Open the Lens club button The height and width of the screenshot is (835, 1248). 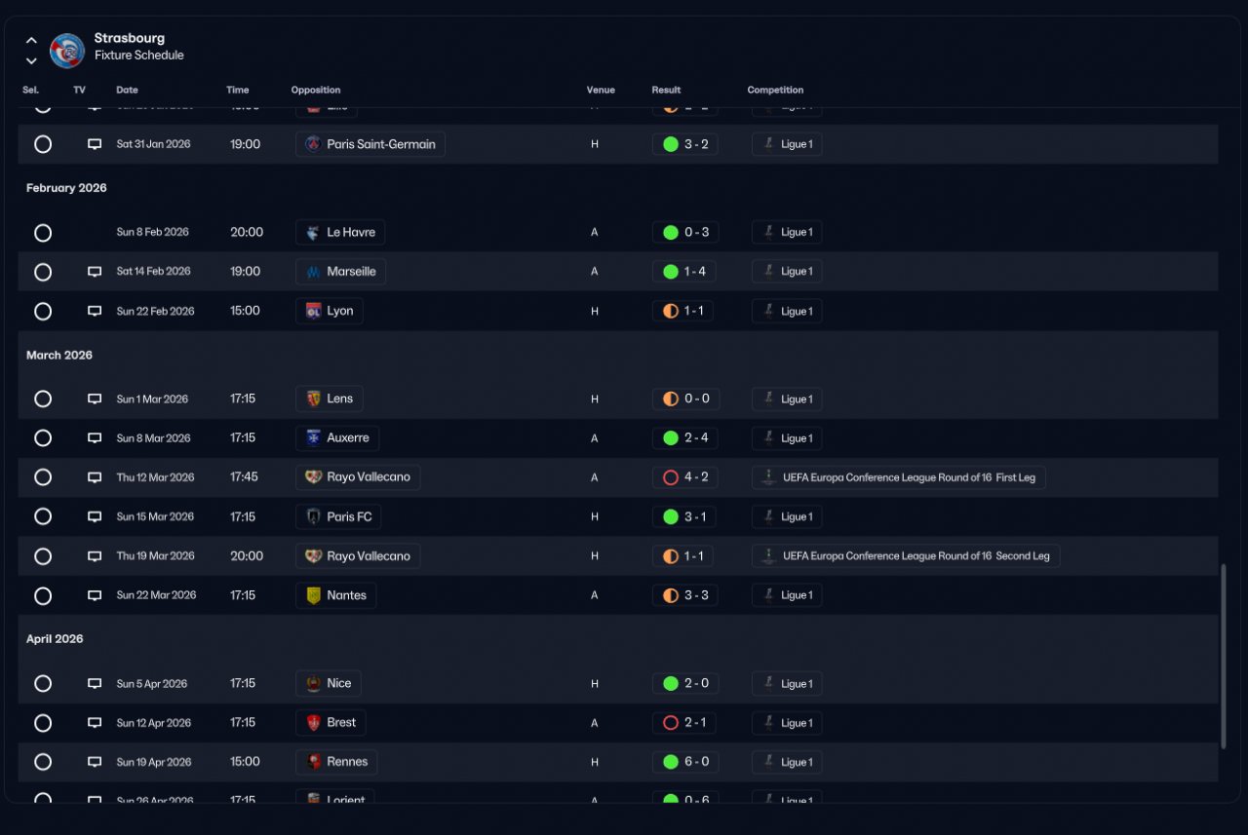click(330, 399)
